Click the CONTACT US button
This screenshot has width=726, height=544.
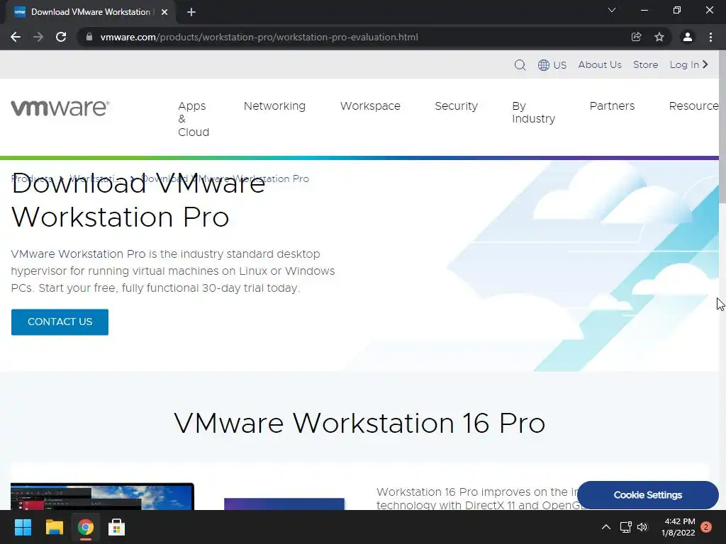[x=60, y=322]
